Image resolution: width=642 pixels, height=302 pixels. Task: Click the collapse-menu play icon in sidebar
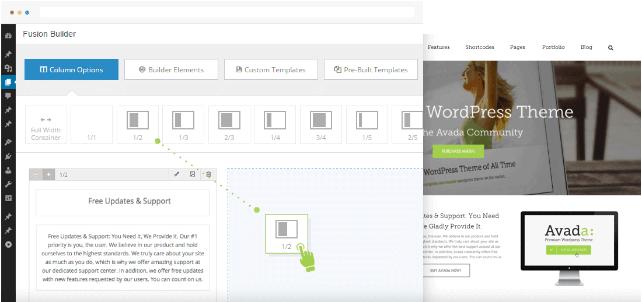[x=8, y=244]
